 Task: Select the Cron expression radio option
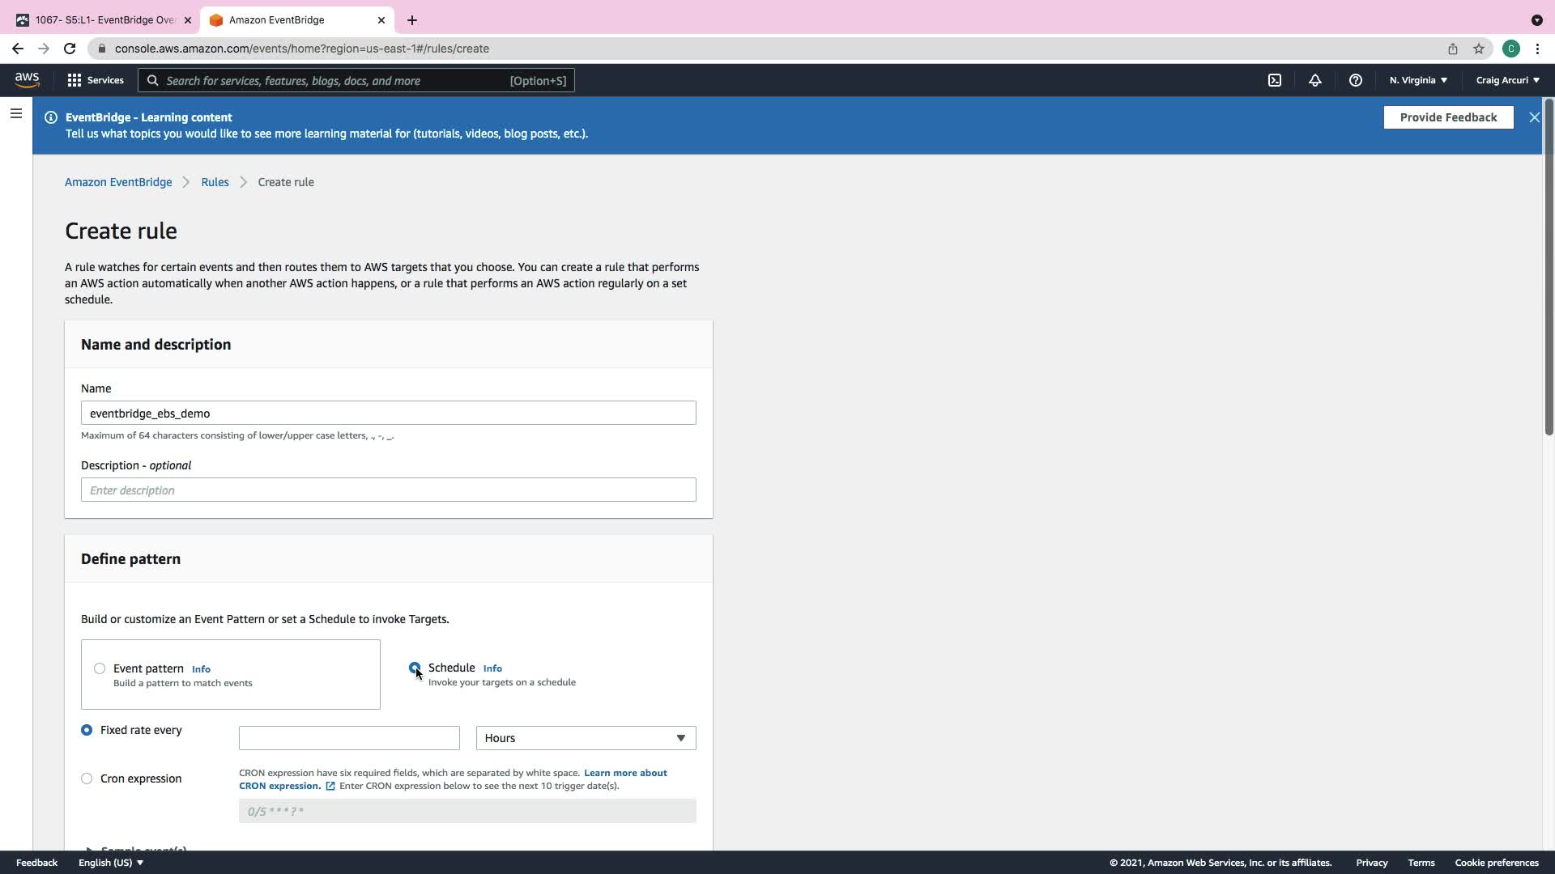click(87, 779)
